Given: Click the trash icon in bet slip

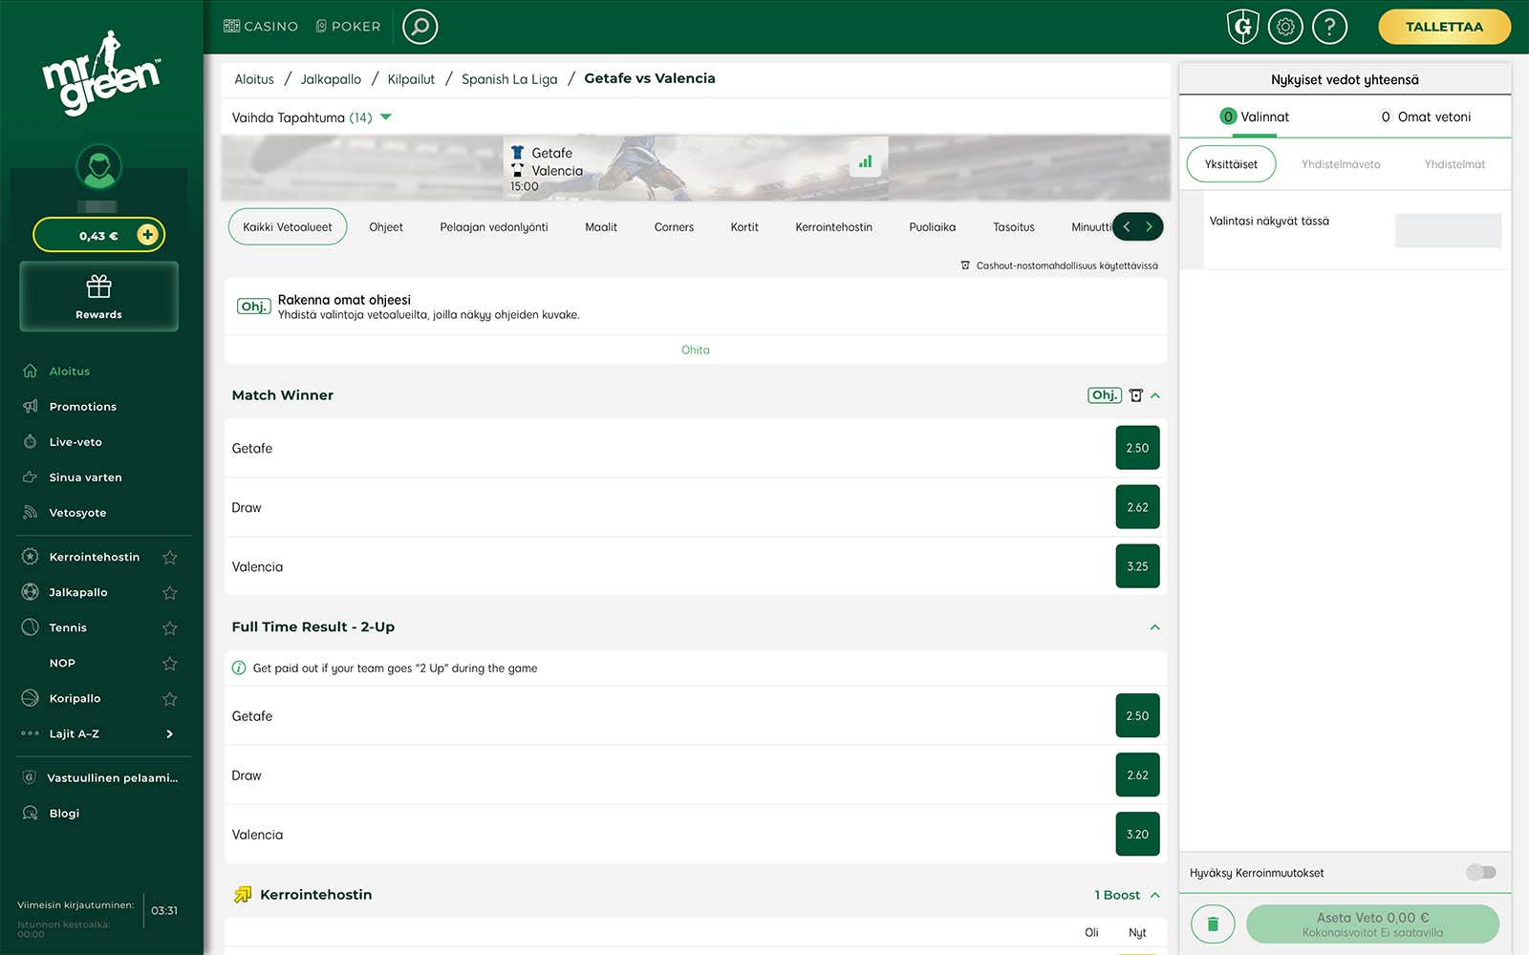Looking at the screenshot, I should tap(1213, 923).
